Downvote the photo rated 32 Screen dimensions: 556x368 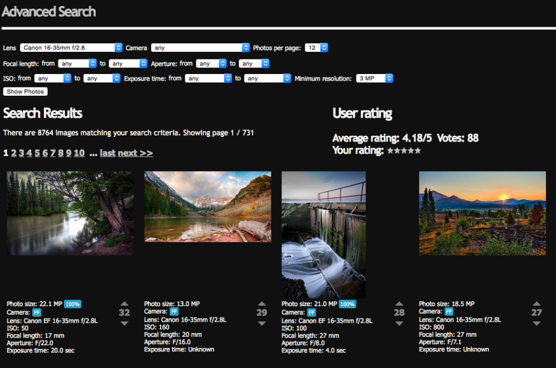[x=124, y=323]
